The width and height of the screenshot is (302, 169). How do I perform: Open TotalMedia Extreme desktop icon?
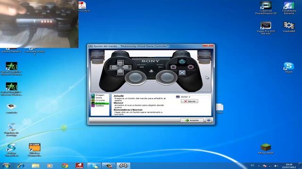coord(289,8)
